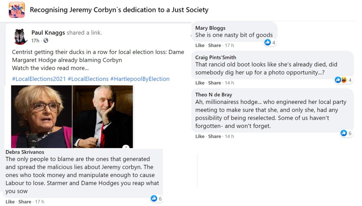Viewport: 362px width, 206px height.
Task: Share Craig Pints'Smith's comment
Action: click(x=215, y=83)
